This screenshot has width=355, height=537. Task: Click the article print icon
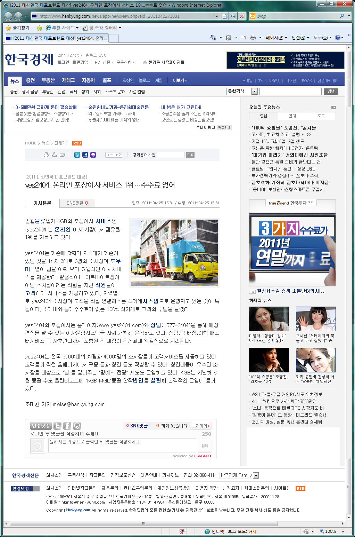pos(46,155)
